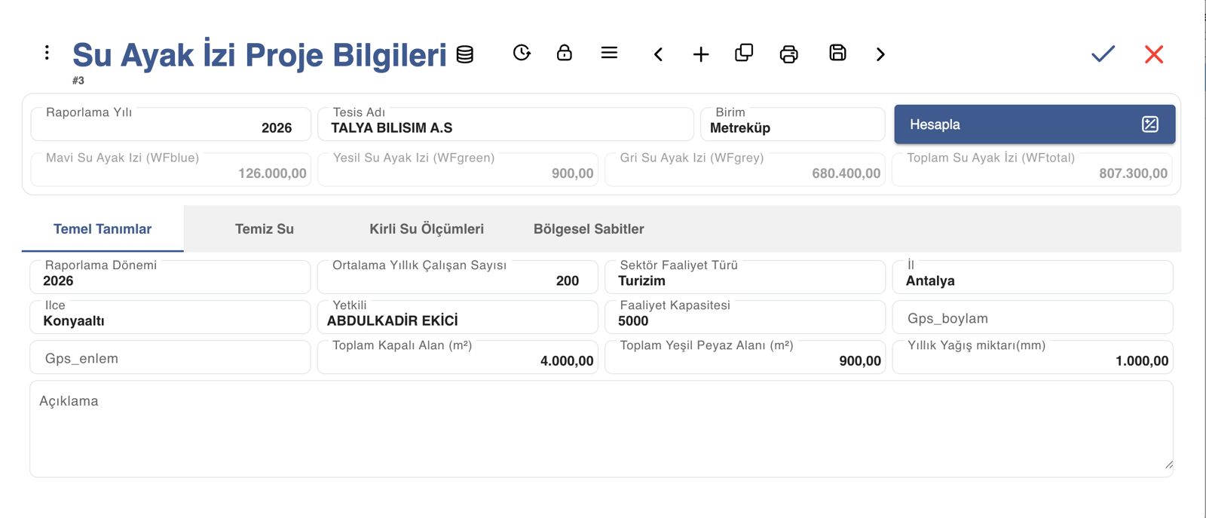The image size is (1206, 518).
Task: Click the Hesapla button
Action: click(1035, 124)
